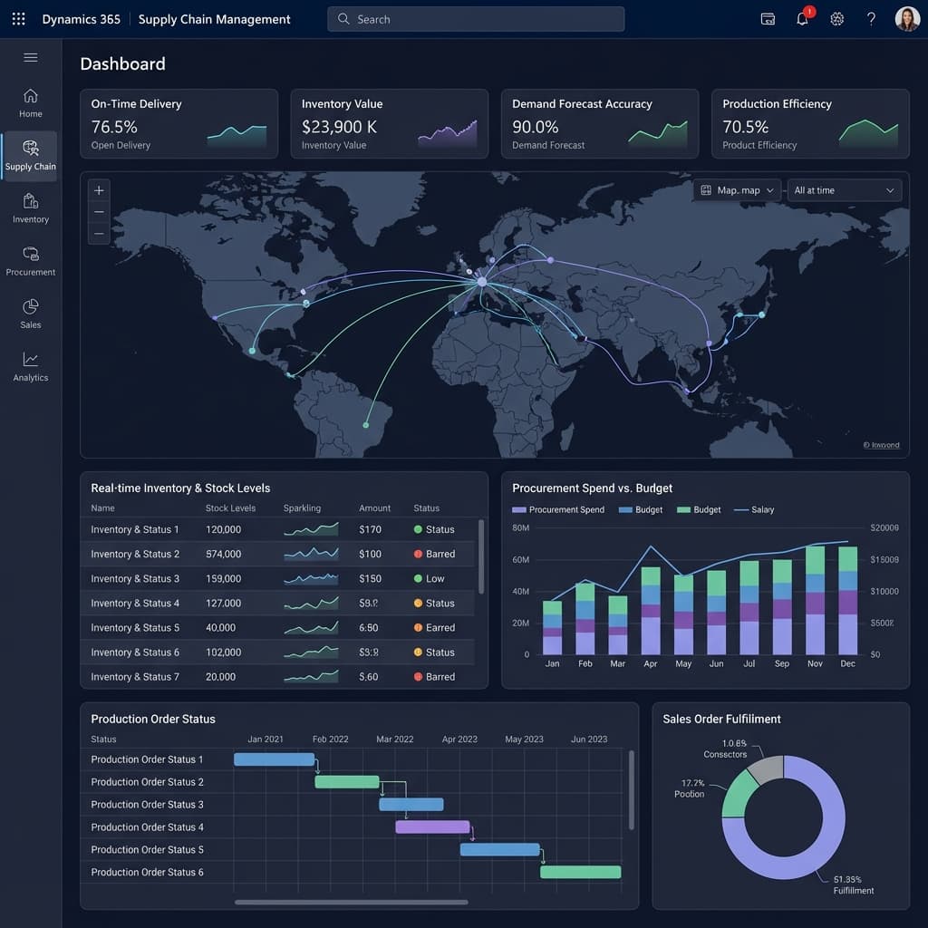This screenshot has width=928, height=928.
Task: Toggle the Budget series in legend
Action: (643, 509)
